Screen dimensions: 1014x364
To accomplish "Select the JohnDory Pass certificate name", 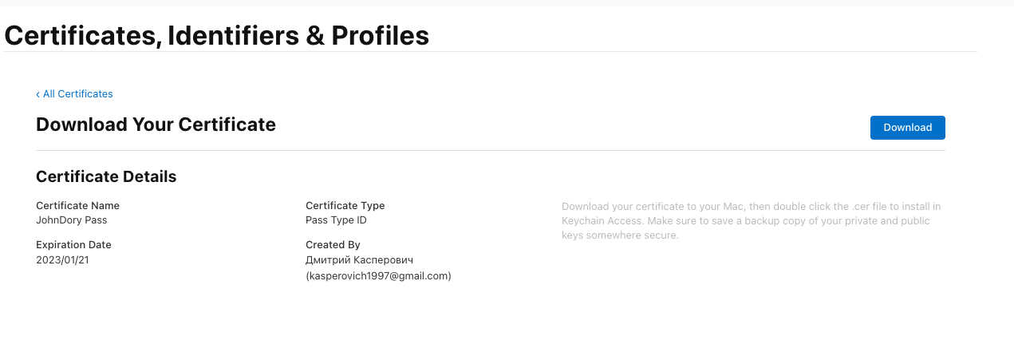I will coord(72,220).
